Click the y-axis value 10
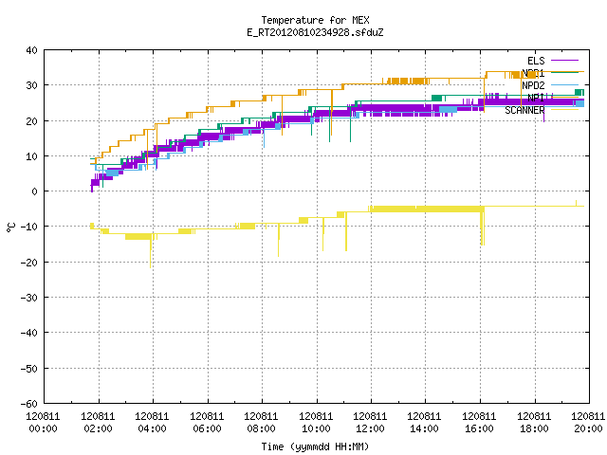Screen dimensions: 607x455 pyautogui.click(x=31, y=156)
